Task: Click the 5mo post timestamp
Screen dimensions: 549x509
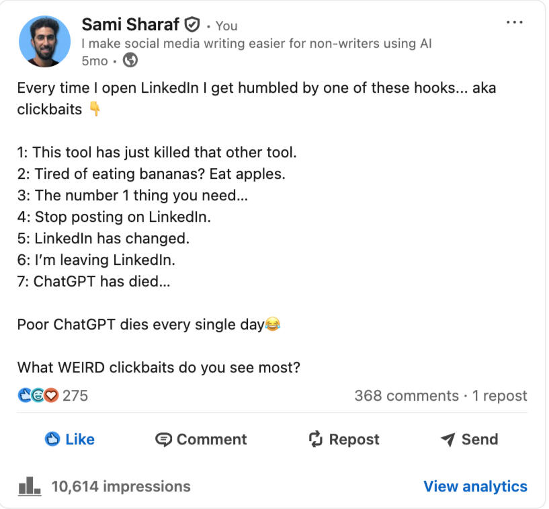Action: click(x=94, y=61)
